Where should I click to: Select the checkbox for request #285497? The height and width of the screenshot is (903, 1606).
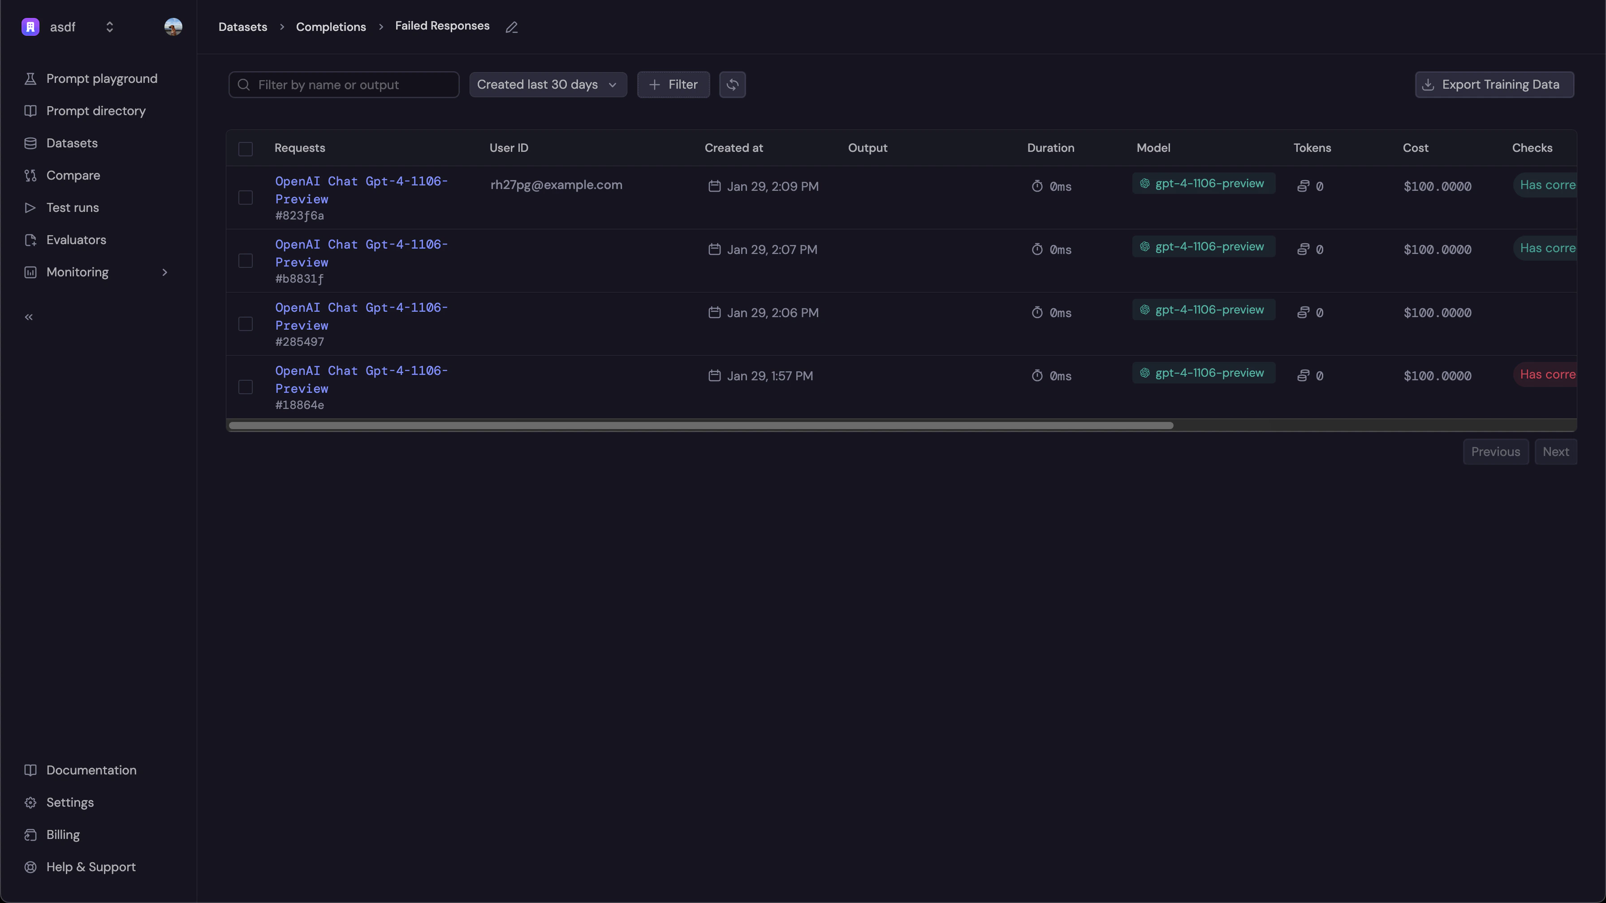point(246,324)
